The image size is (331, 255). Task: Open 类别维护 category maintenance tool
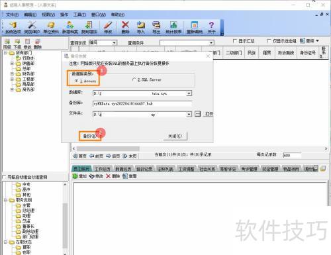[x=32, y=27]
